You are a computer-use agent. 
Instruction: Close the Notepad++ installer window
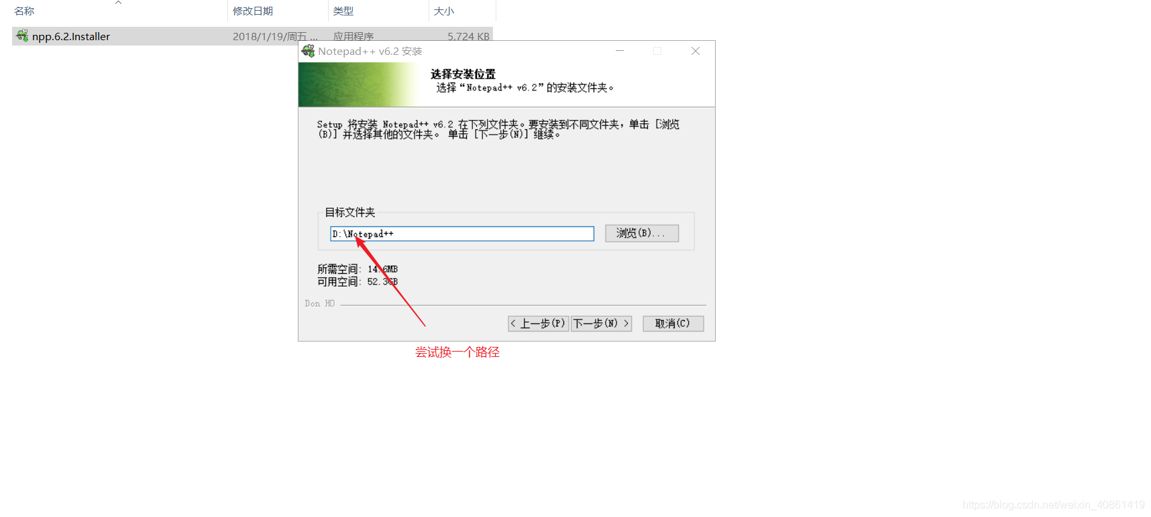coord(696,51)
